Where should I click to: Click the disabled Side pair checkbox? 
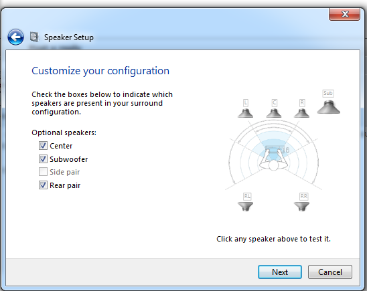click(x=43, y=172)
